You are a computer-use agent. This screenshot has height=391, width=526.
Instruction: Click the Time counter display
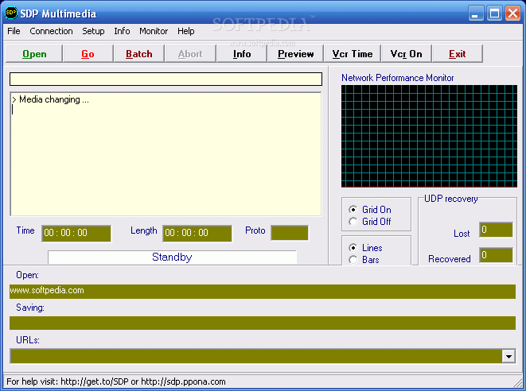[76, 233]
